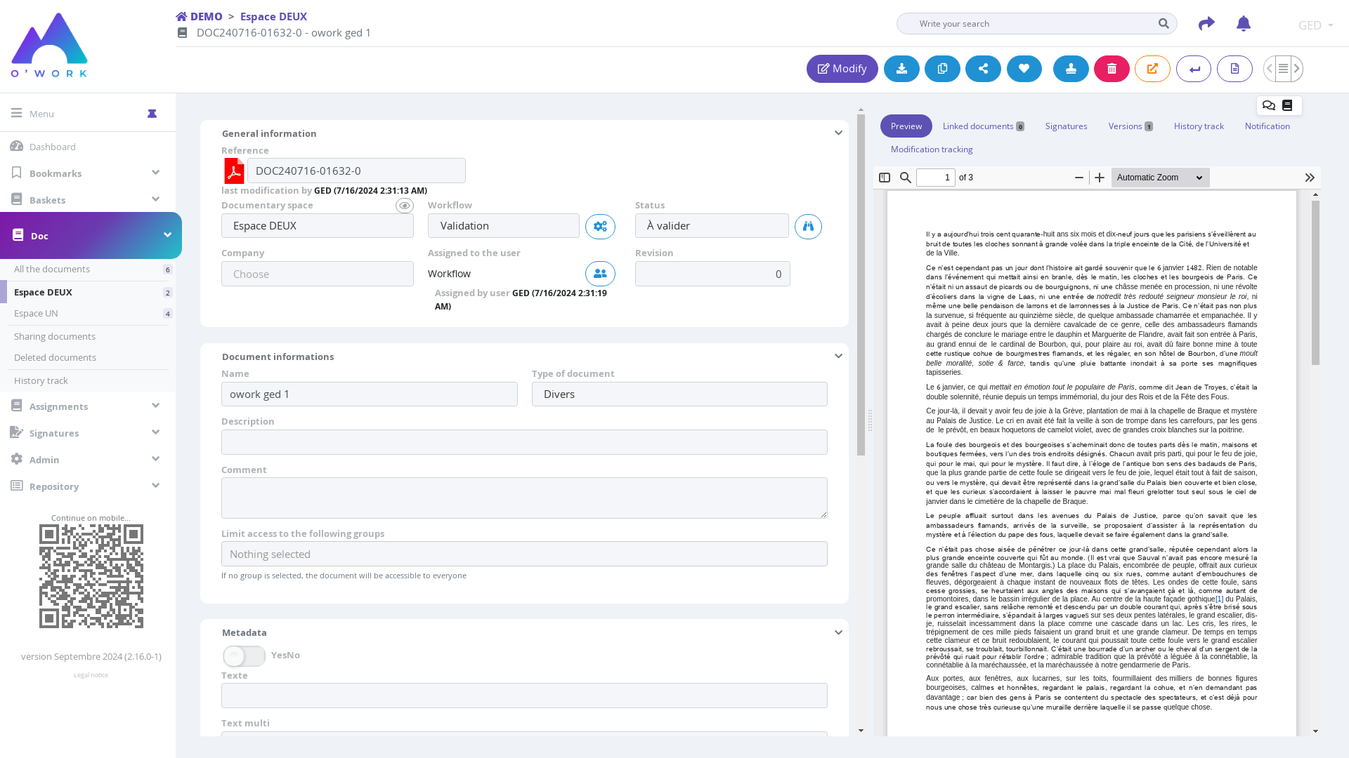1349x758 pixels.
Task: Add document to favorites with the heart icon
Action: tap(1024, 69)
